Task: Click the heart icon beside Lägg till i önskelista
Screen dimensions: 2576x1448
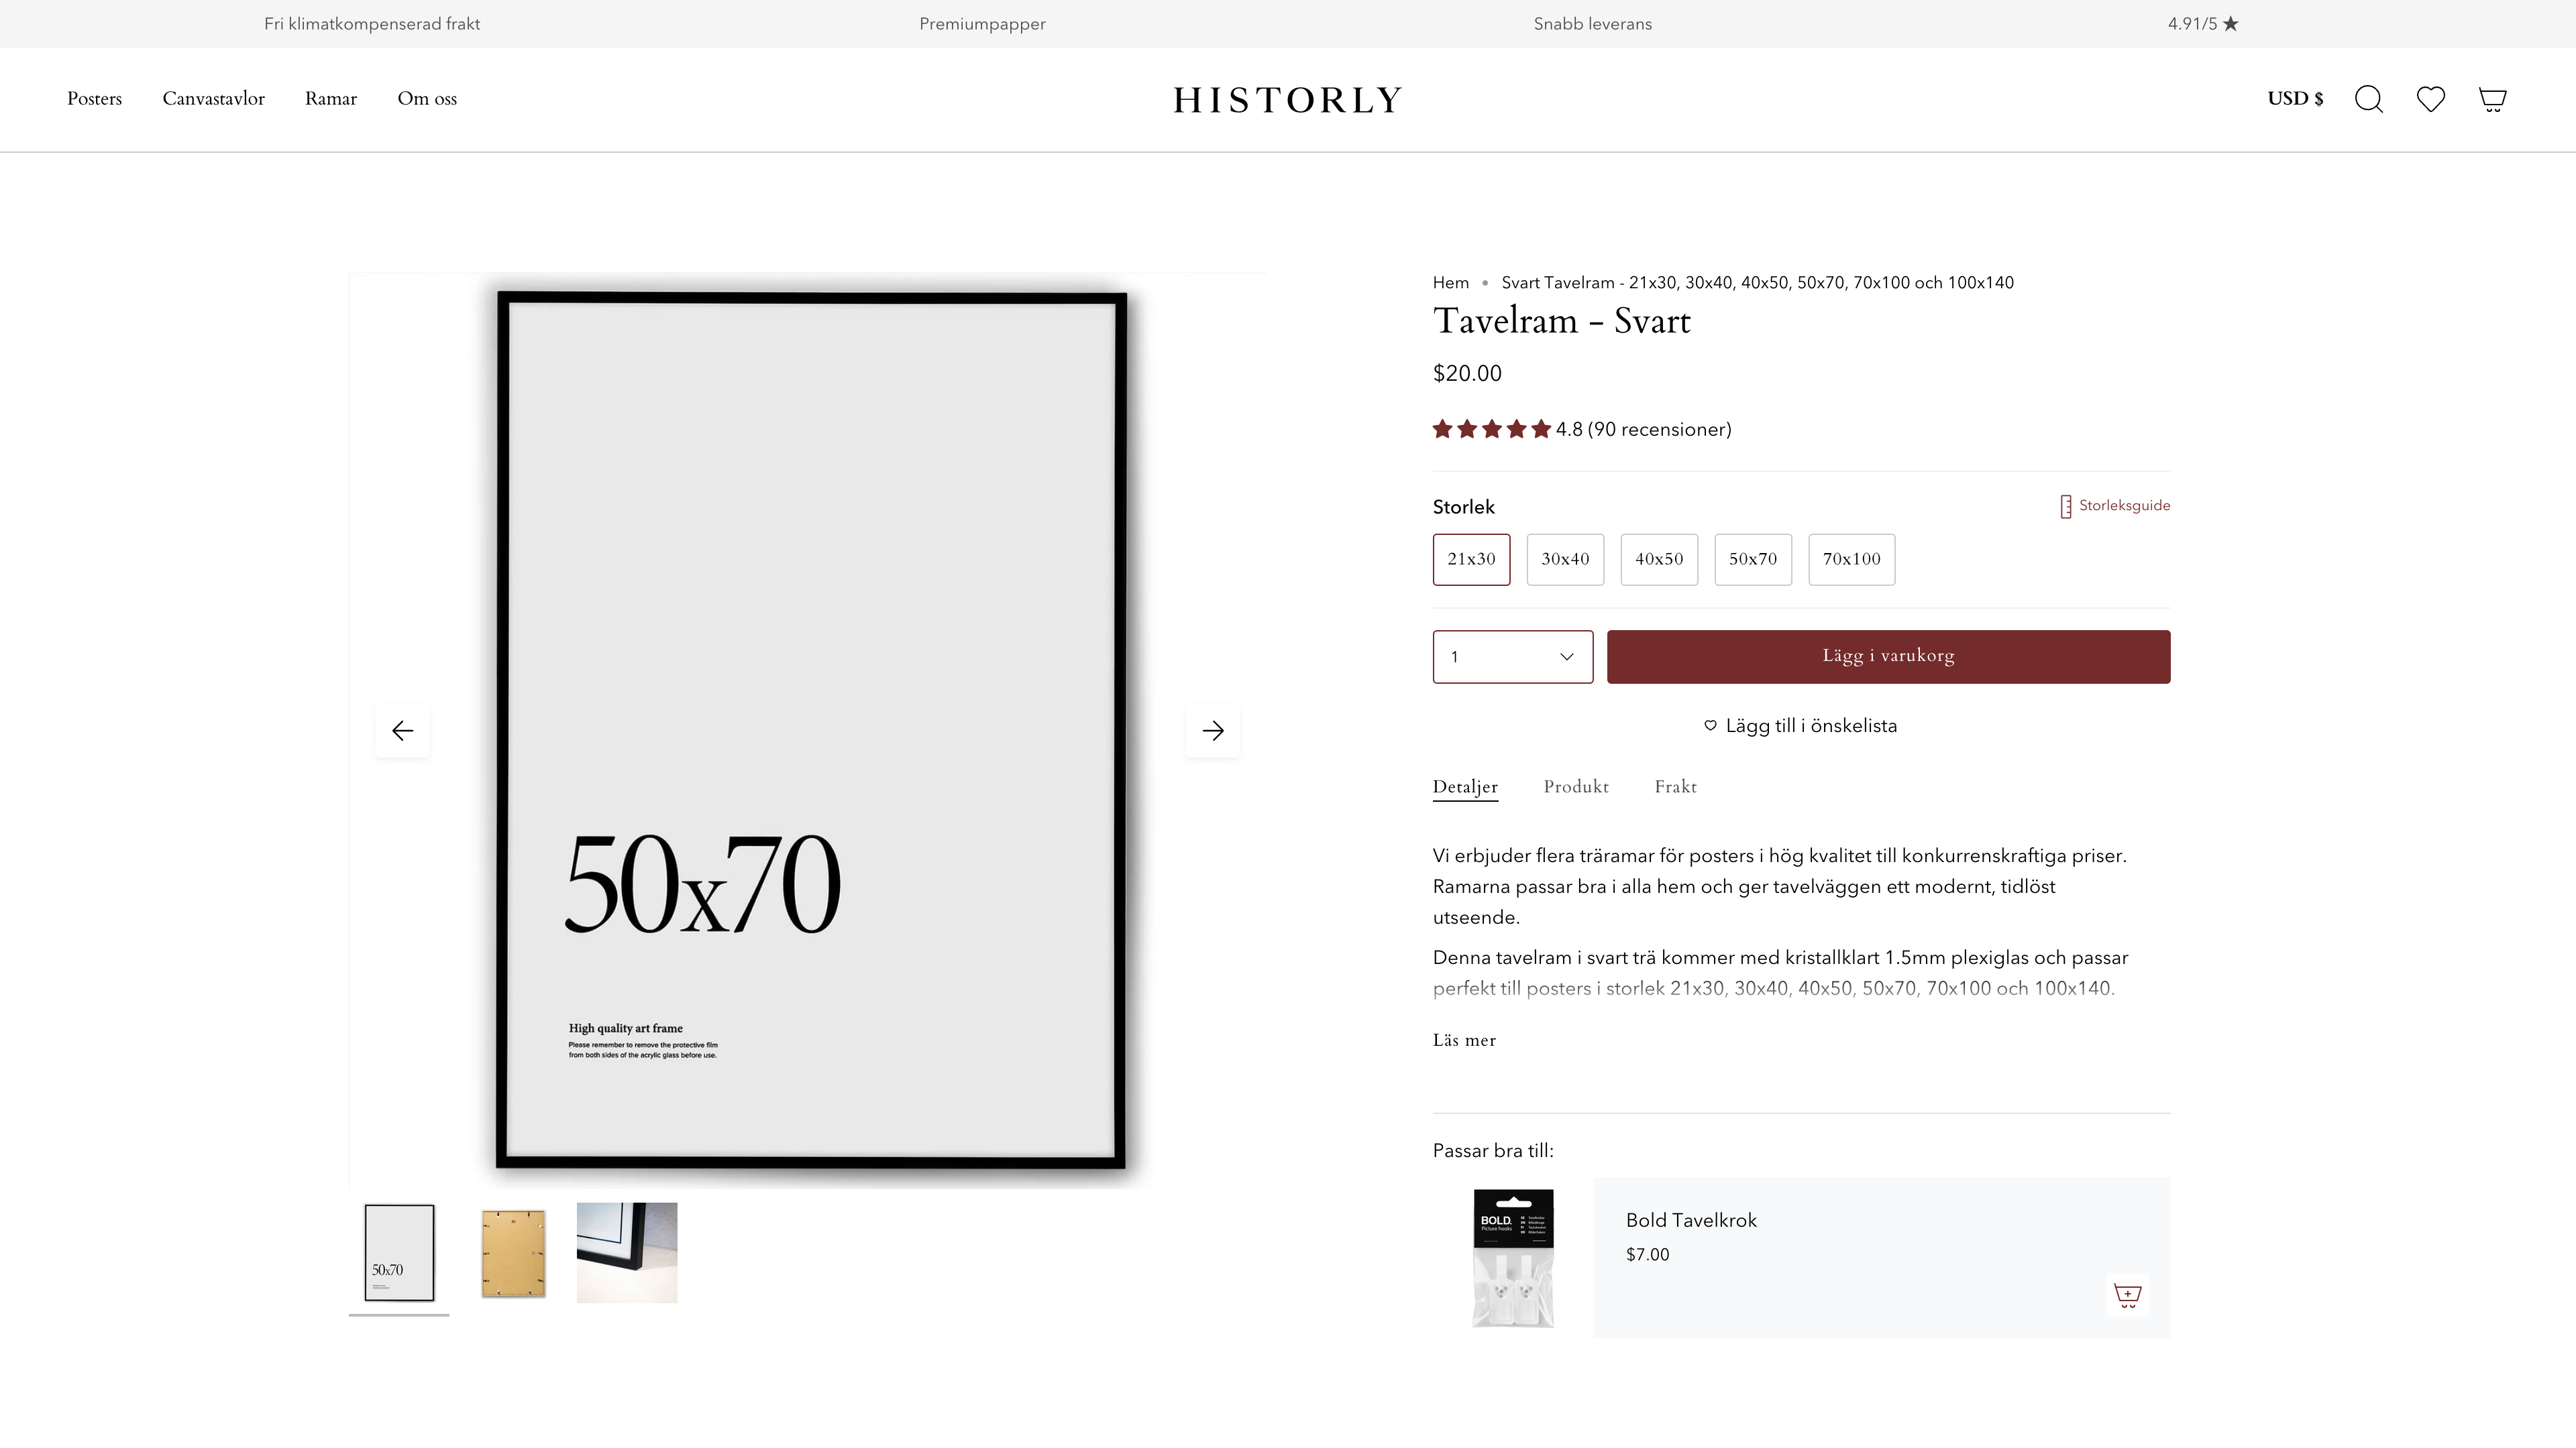Action: pyautogui.click(x=1711, y=725)
